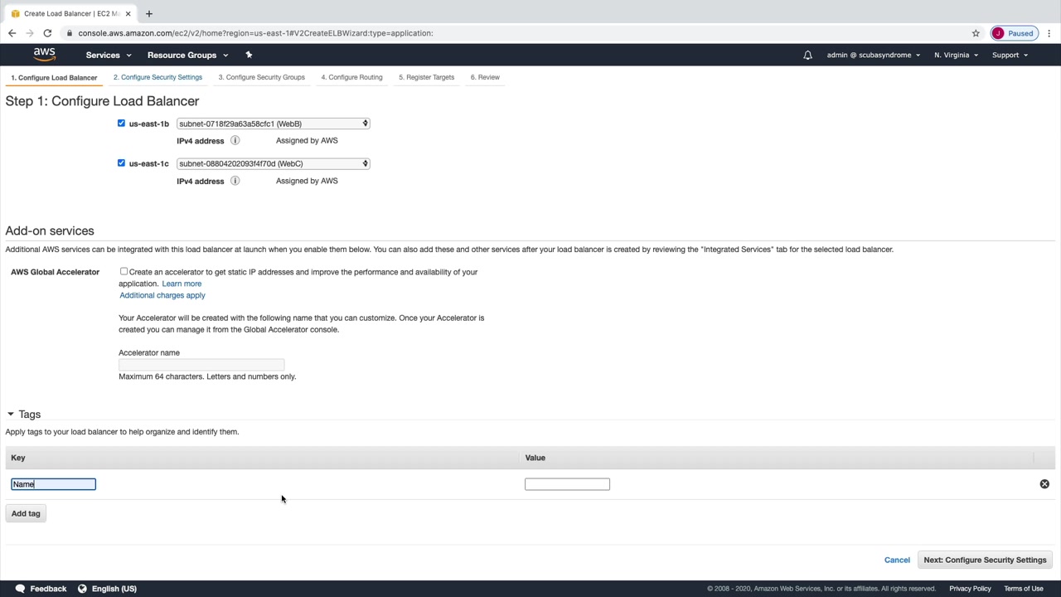Close the Create Load Balancer browser tab
This screenshot has width=1061, height=597.
[128, 13]
